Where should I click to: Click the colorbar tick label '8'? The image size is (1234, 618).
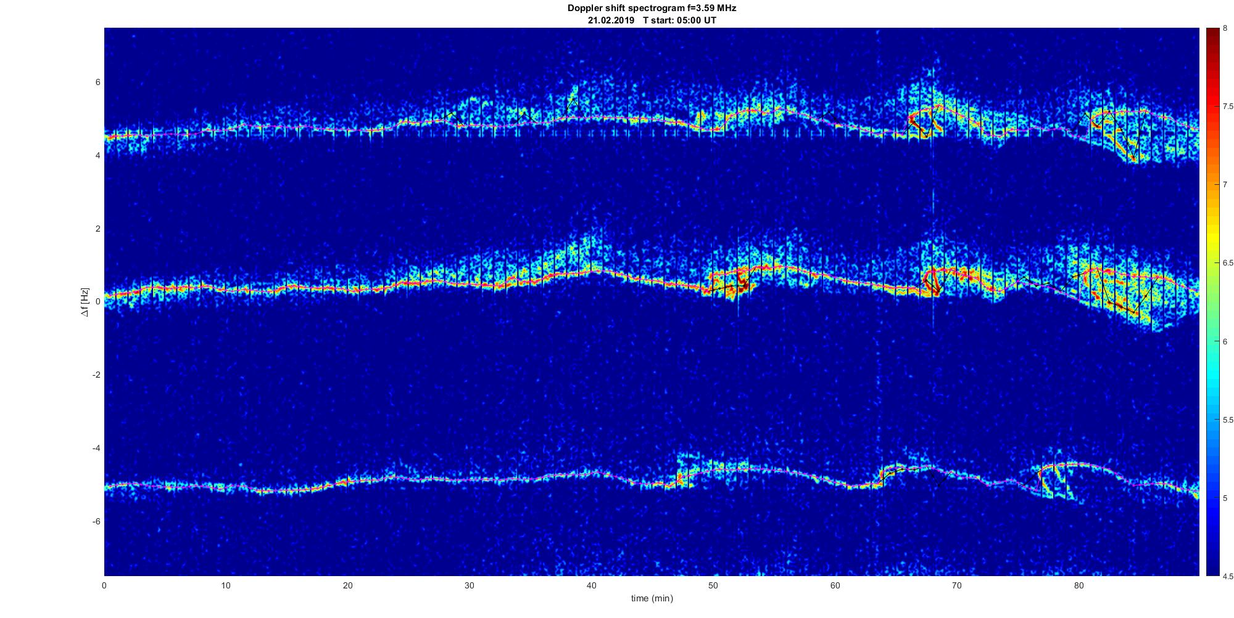[x=1226, y=28]
